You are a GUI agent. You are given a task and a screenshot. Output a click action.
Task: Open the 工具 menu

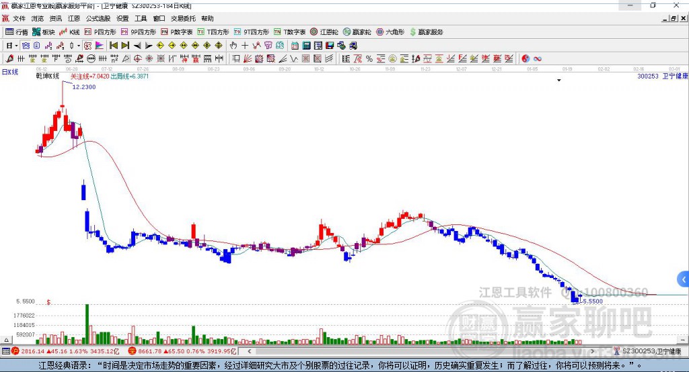tap(141, 18)
